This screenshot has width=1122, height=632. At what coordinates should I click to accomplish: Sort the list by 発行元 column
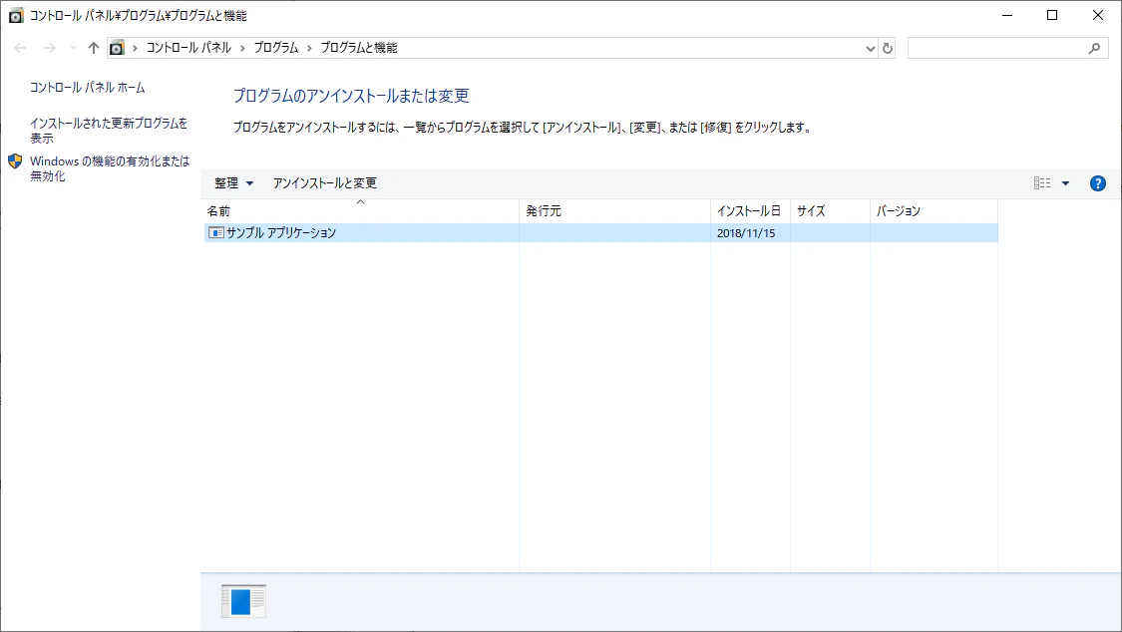tap(614, 211)
